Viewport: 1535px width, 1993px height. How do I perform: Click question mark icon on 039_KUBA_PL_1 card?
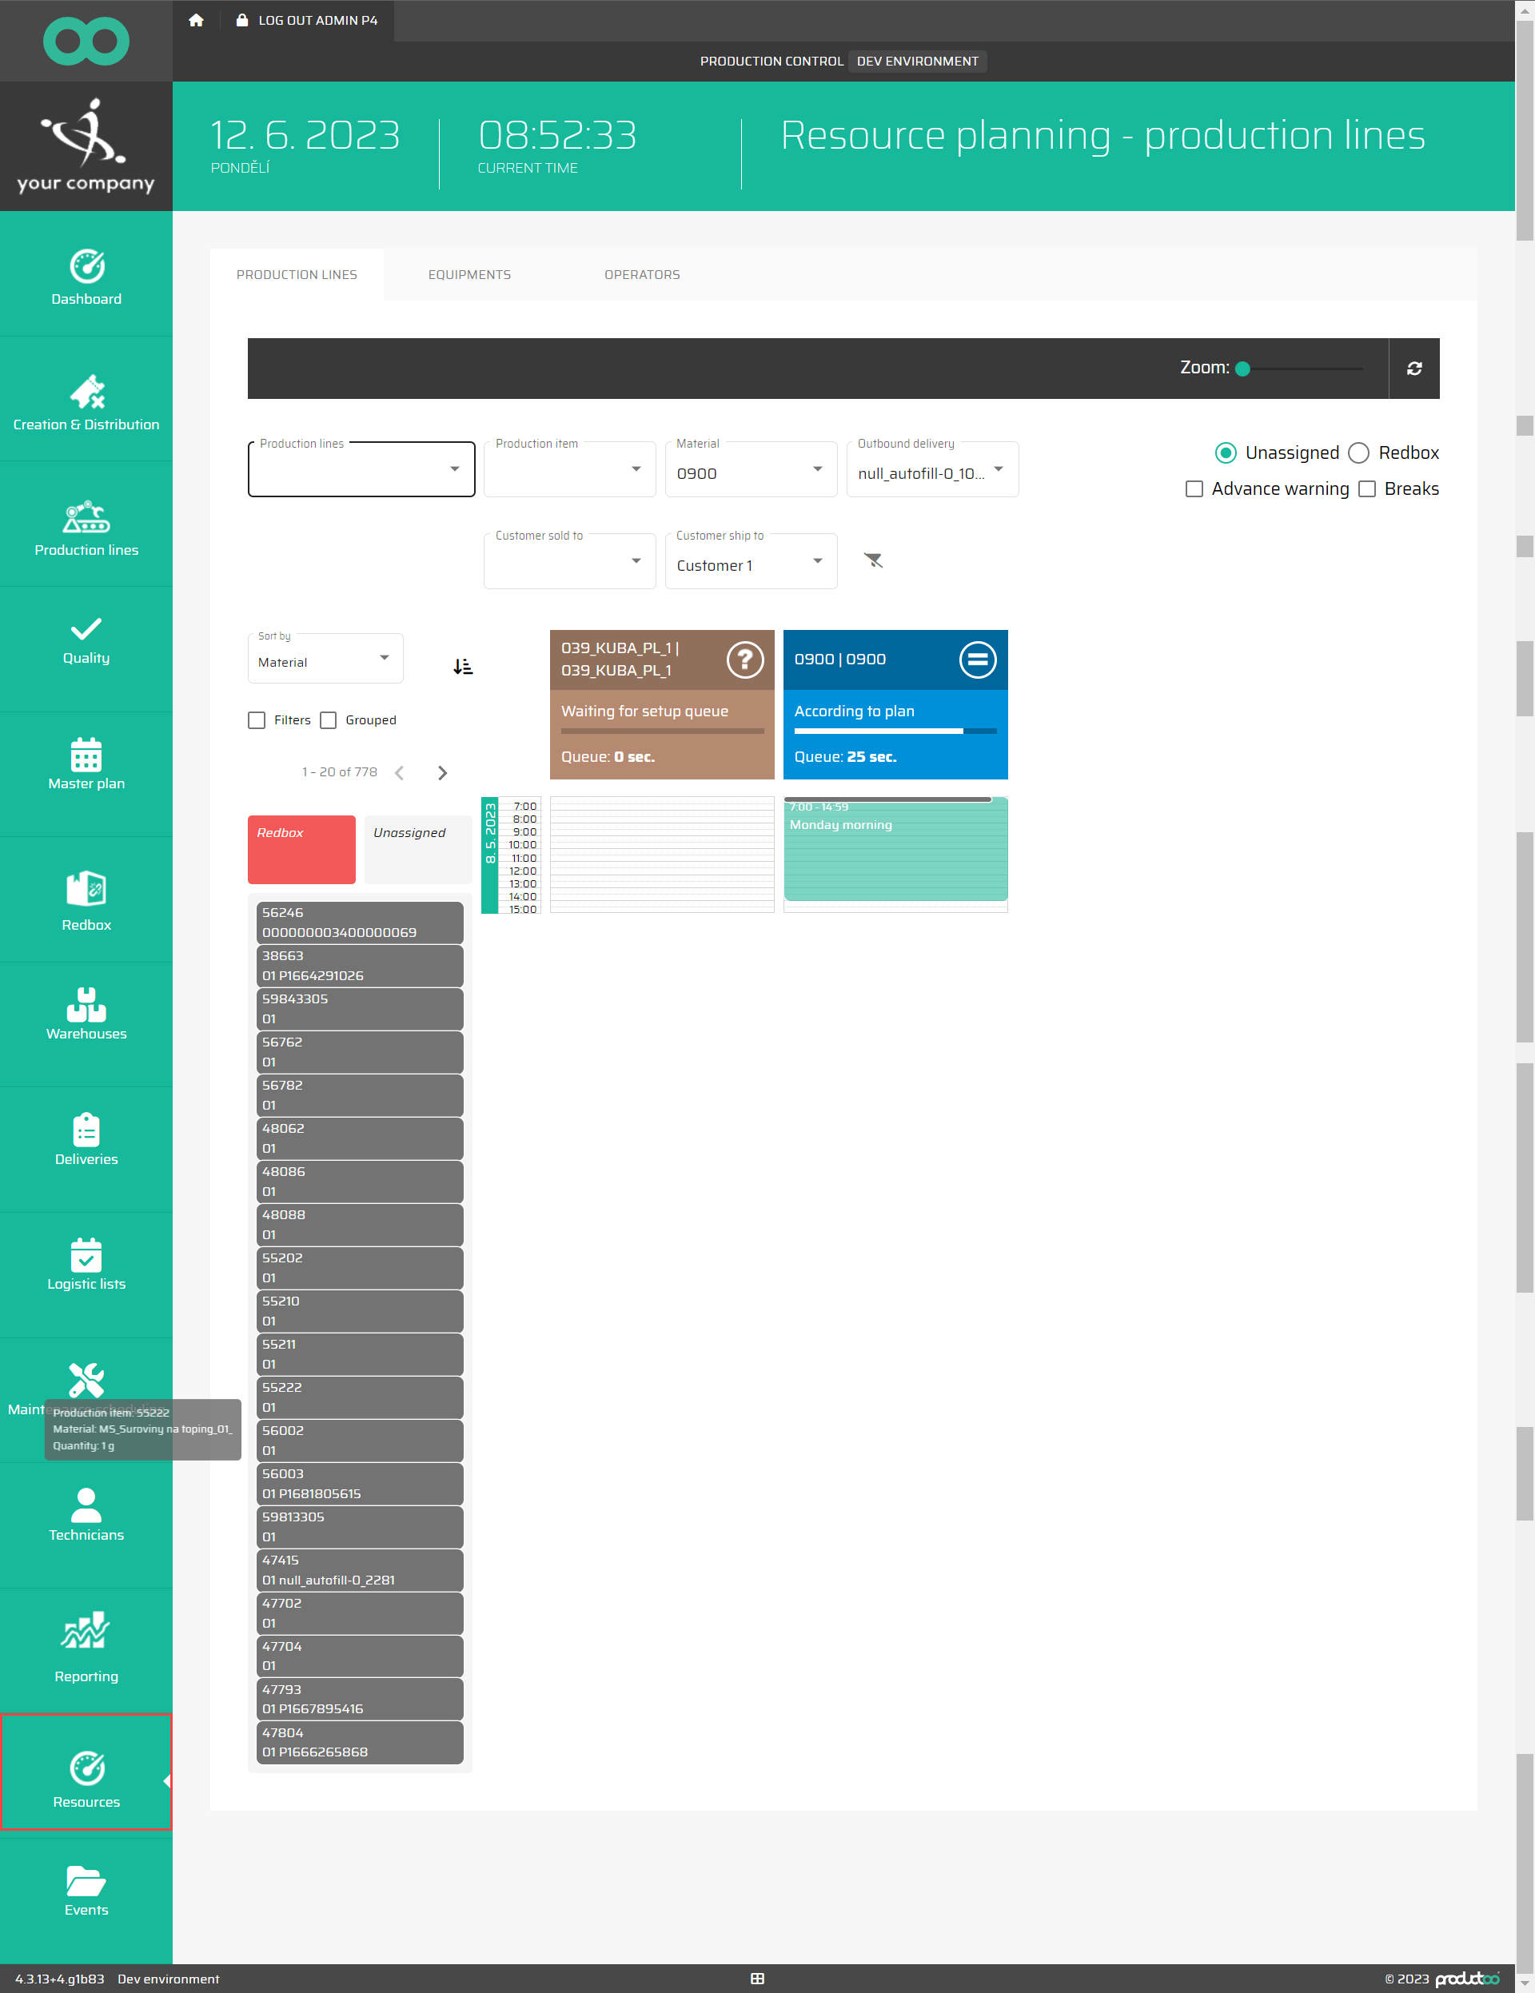click(744, 659)
